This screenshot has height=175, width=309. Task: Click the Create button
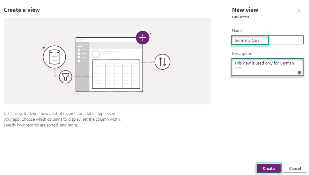(x=269, y=168)
